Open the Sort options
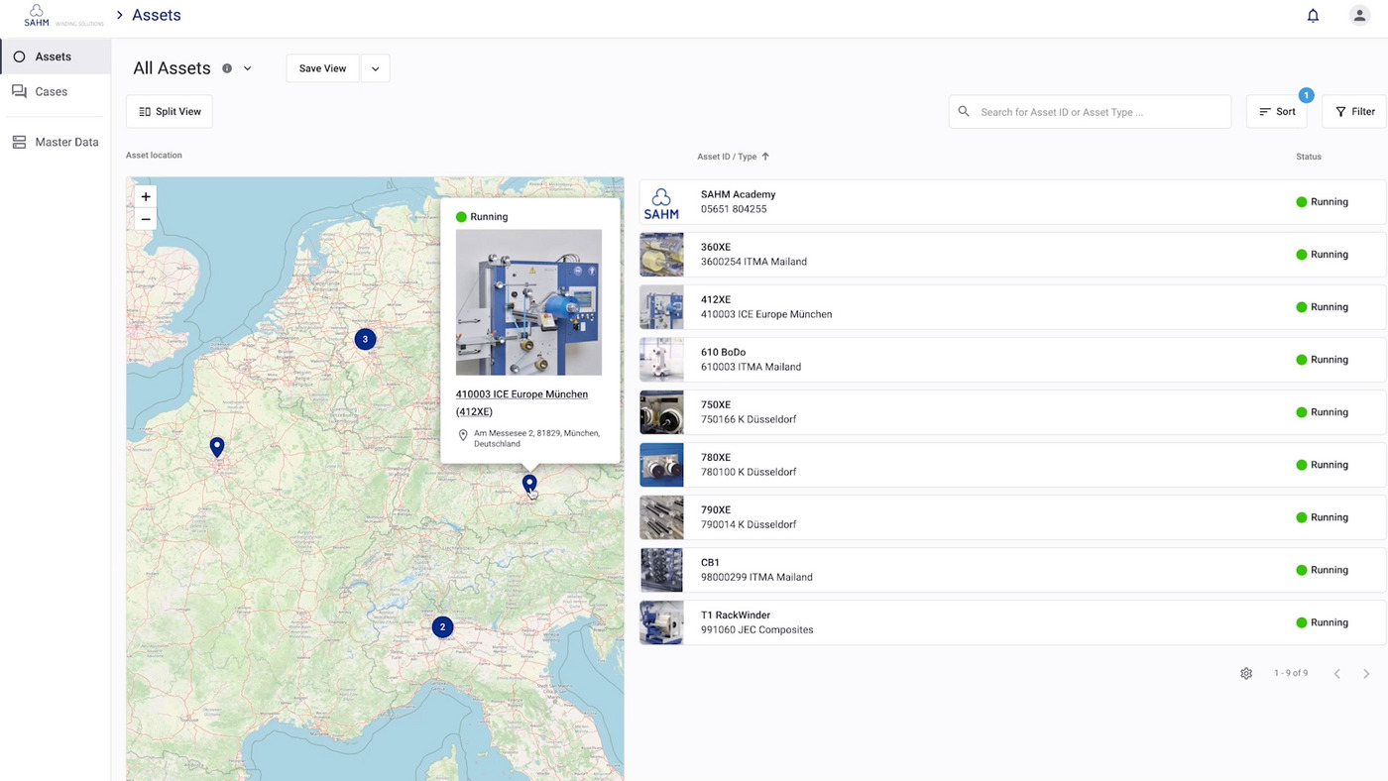Viewport: 1388px width, 781px height. tap(1277, 112)
